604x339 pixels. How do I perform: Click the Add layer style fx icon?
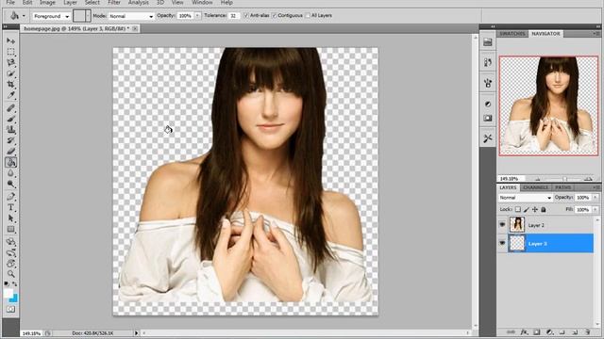[x=524, y=332]
